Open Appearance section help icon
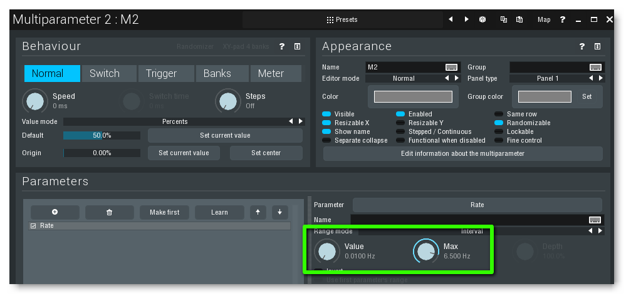Screen dimensions: 631x301 582,46
